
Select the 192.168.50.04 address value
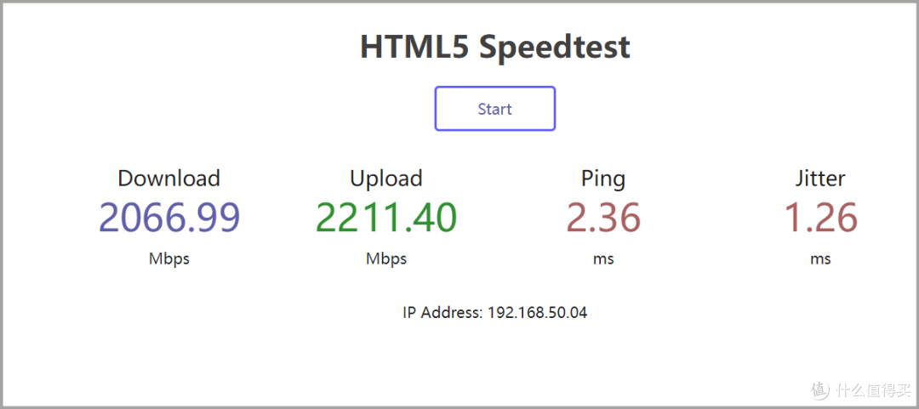(x=538, y=312)
